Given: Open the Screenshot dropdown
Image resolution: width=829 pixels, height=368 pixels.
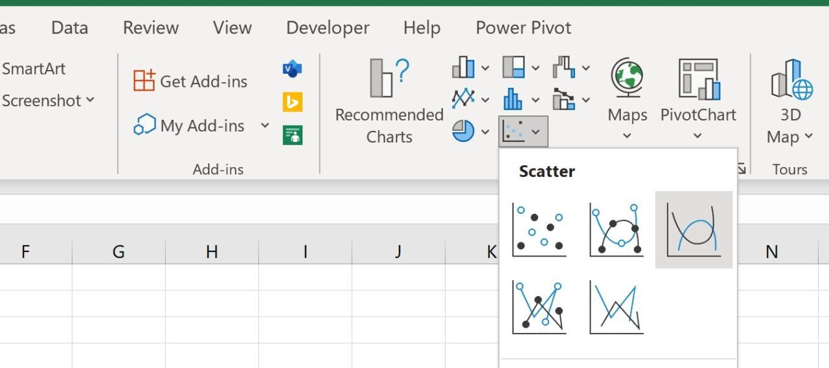Looking at the screenshot, I should point(47,100).
